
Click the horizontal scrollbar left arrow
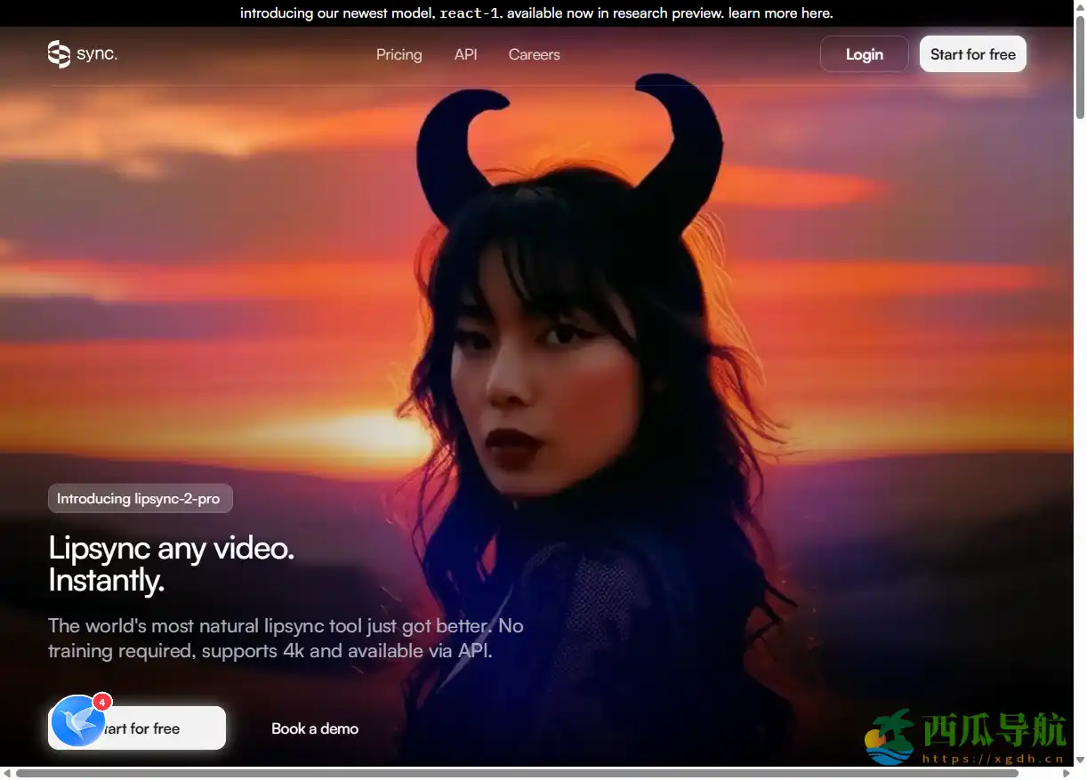(x=7, y=774)
